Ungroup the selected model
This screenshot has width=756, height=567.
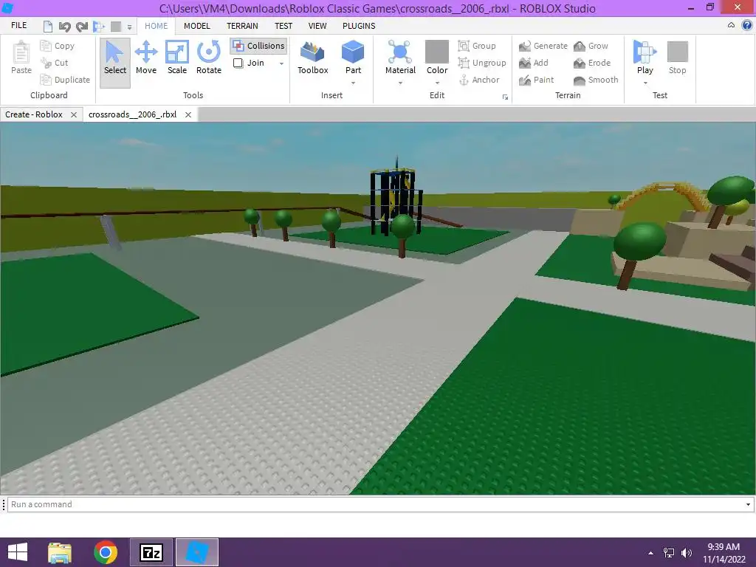coord(482,63)
